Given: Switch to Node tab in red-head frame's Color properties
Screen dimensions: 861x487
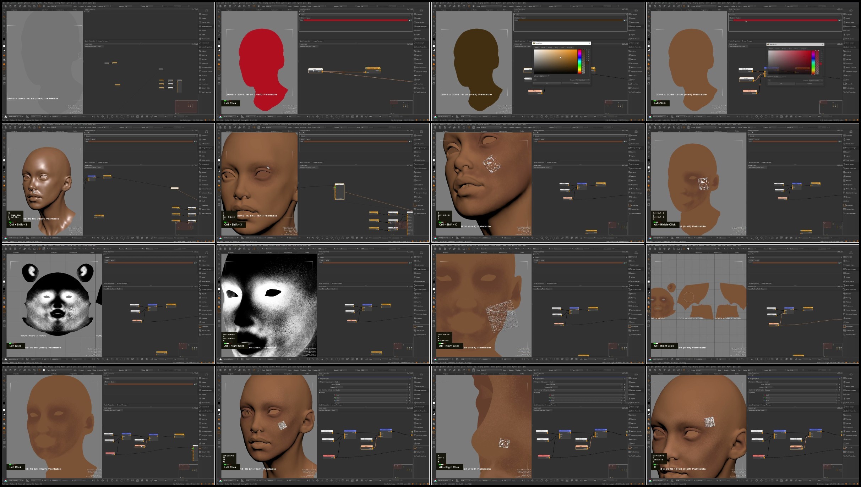Looking at the screenshot, I should click(308, 18).
